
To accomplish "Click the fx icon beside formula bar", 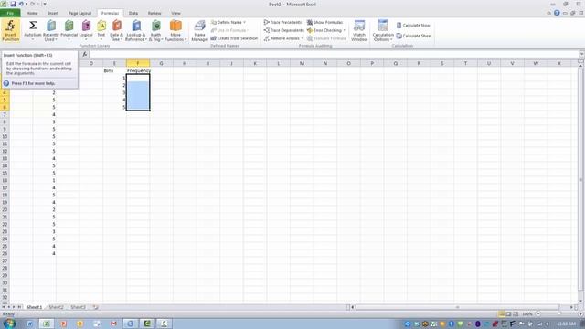I will (x=85, y=55).
